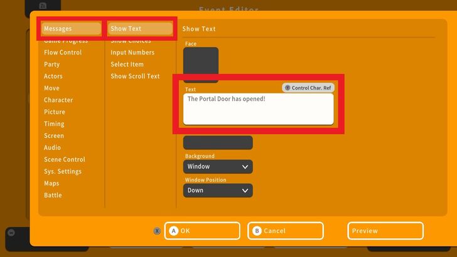
Task: Choose the Battle category
Action: click(x=53, y=196)
